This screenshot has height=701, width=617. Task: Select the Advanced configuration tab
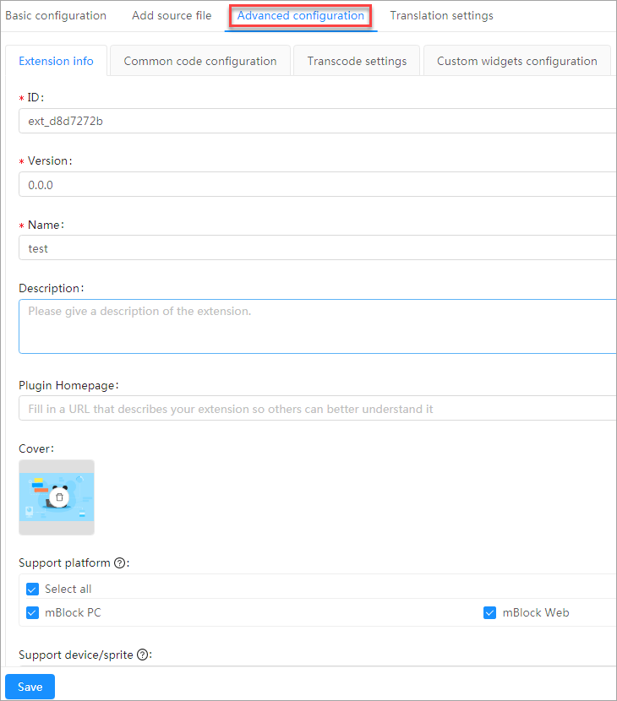pos(300,16)
